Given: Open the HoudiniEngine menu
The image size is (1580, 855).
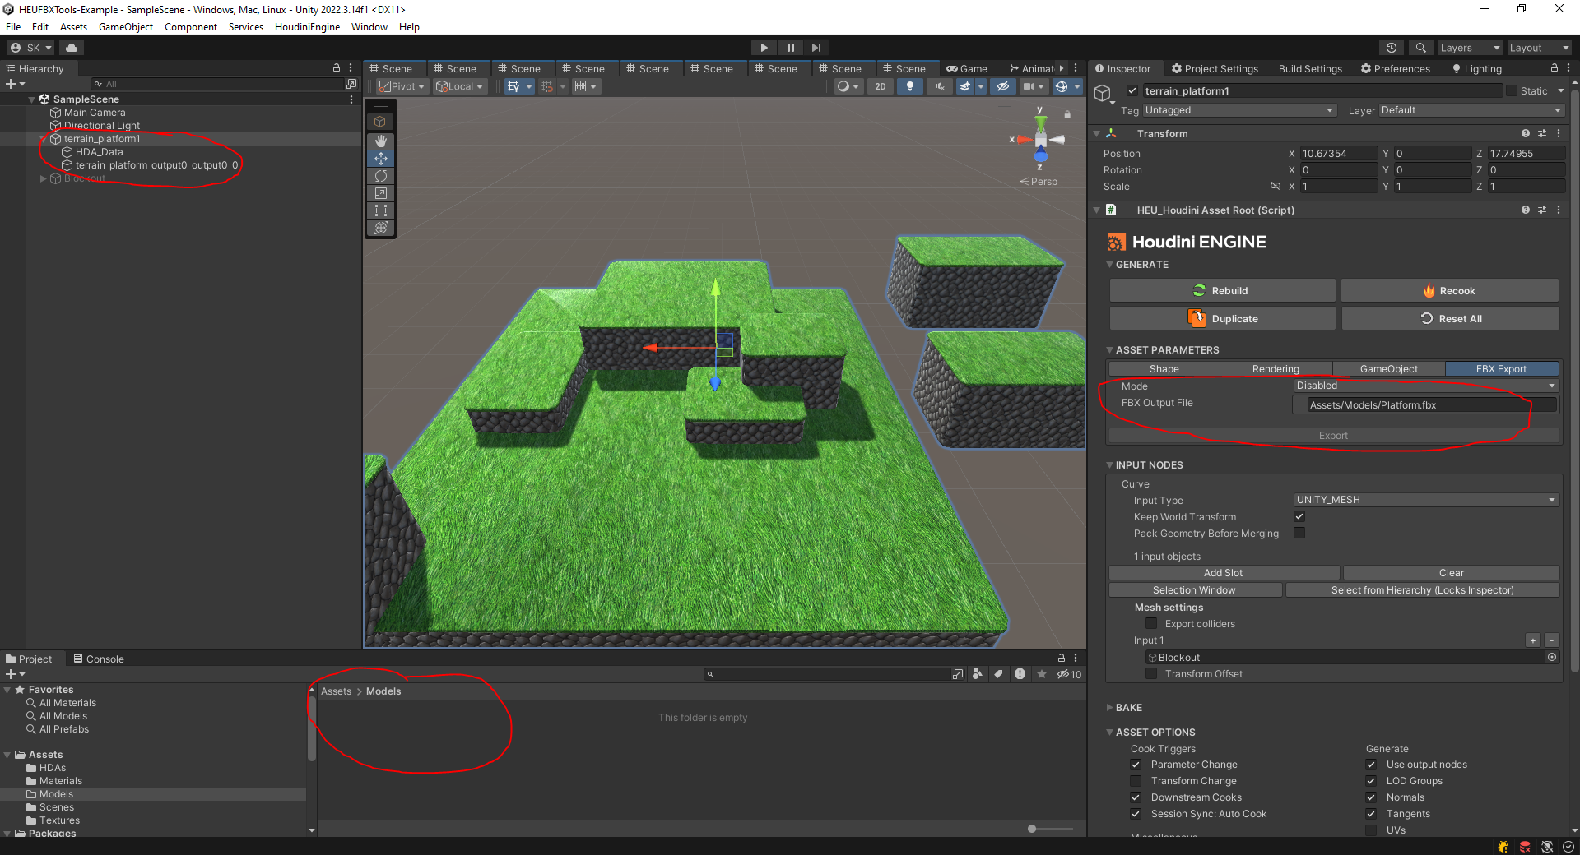Looking at the screenshot, I should coord(307,27).
